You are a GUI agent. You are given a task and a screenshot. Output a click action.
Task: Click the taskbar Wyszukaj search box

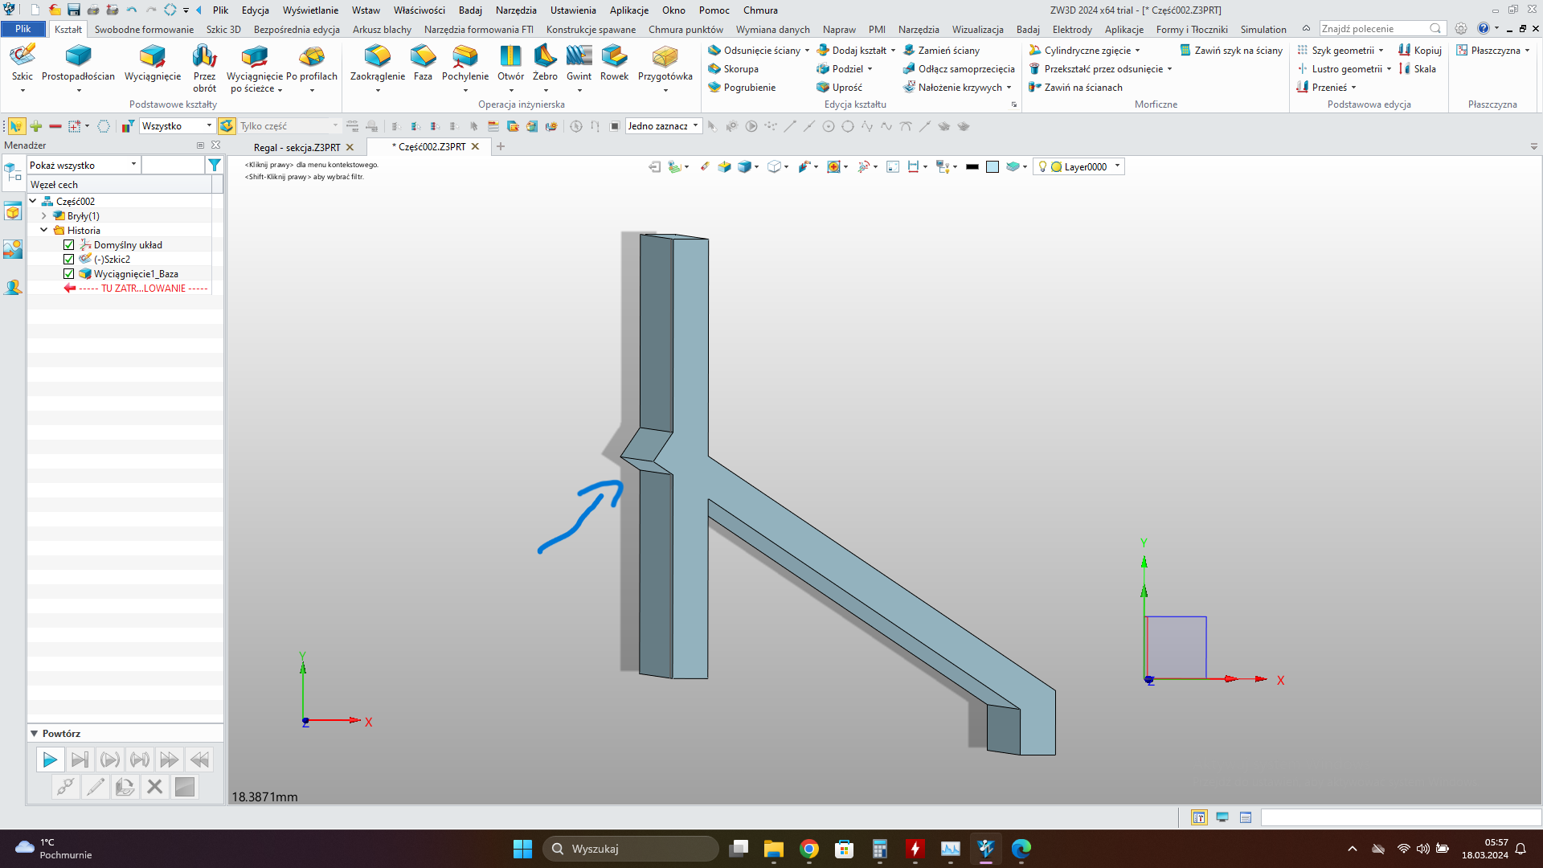(631, 849)
